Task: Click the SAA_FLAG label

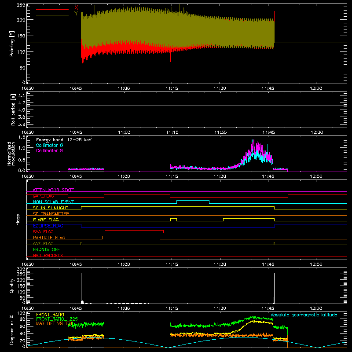Action: pos(43,231)
